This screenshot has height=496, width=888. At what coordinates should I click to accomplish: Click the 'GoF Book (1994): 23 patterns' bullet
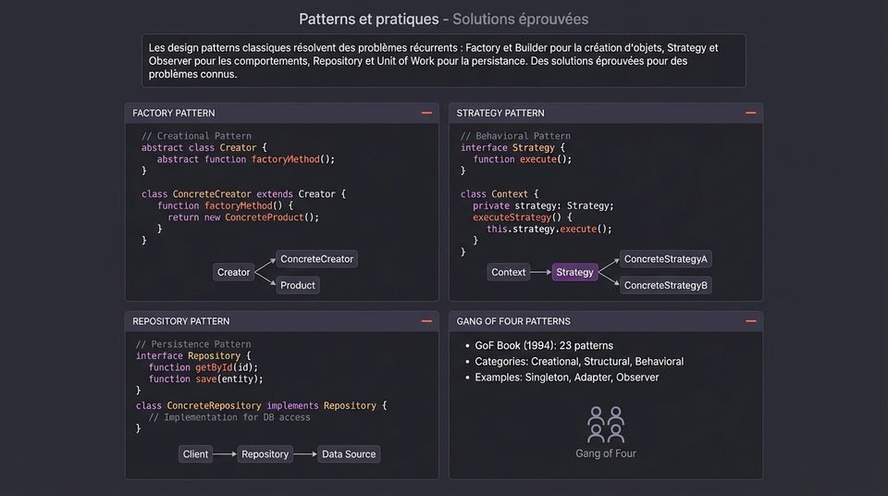544,345
